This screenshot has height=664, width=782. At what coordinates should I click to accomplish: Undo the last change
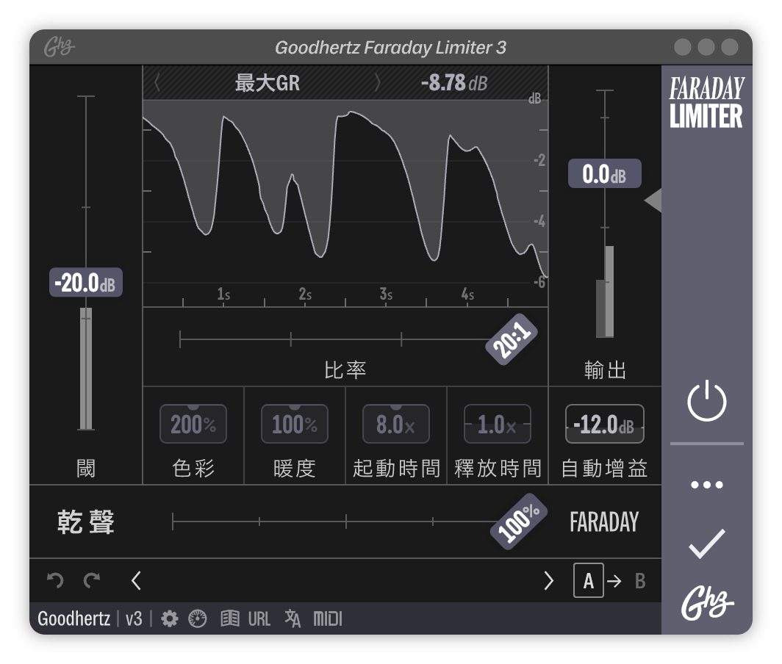(x=55, y=580)
